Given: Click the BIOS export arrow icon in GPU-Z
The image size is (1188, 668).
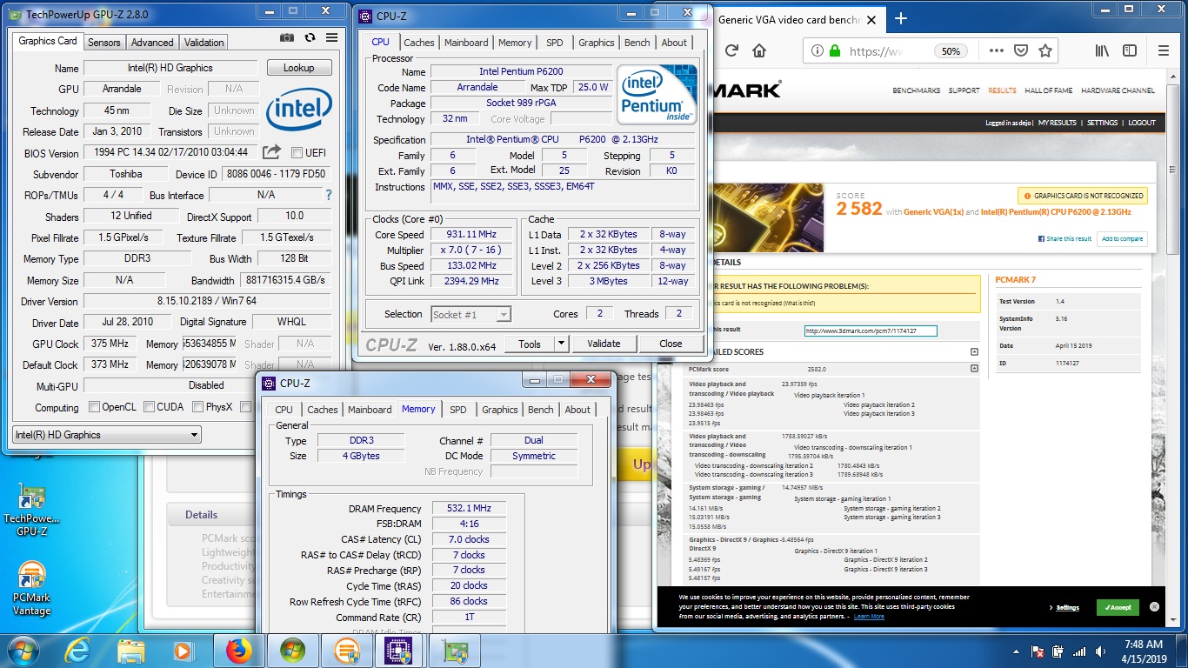Looking at the screenshot, I should (271, 152).
